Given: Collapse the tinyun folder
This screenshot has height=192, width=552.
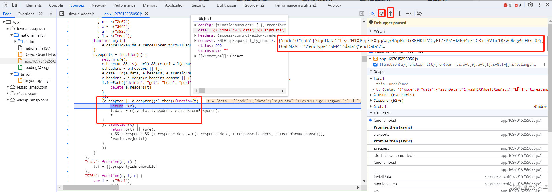Looking at the screenshot, I should (x=12, y=74).
